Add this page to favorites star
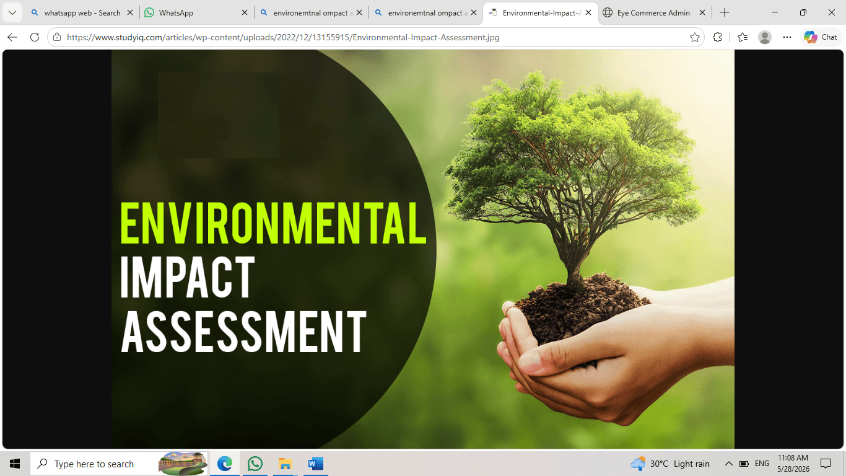 (695, 37)
